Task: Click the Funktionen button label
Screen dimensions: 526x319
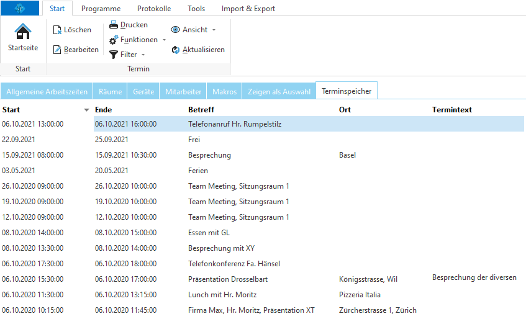Action: pyautogui.click(x=139, y=40)
